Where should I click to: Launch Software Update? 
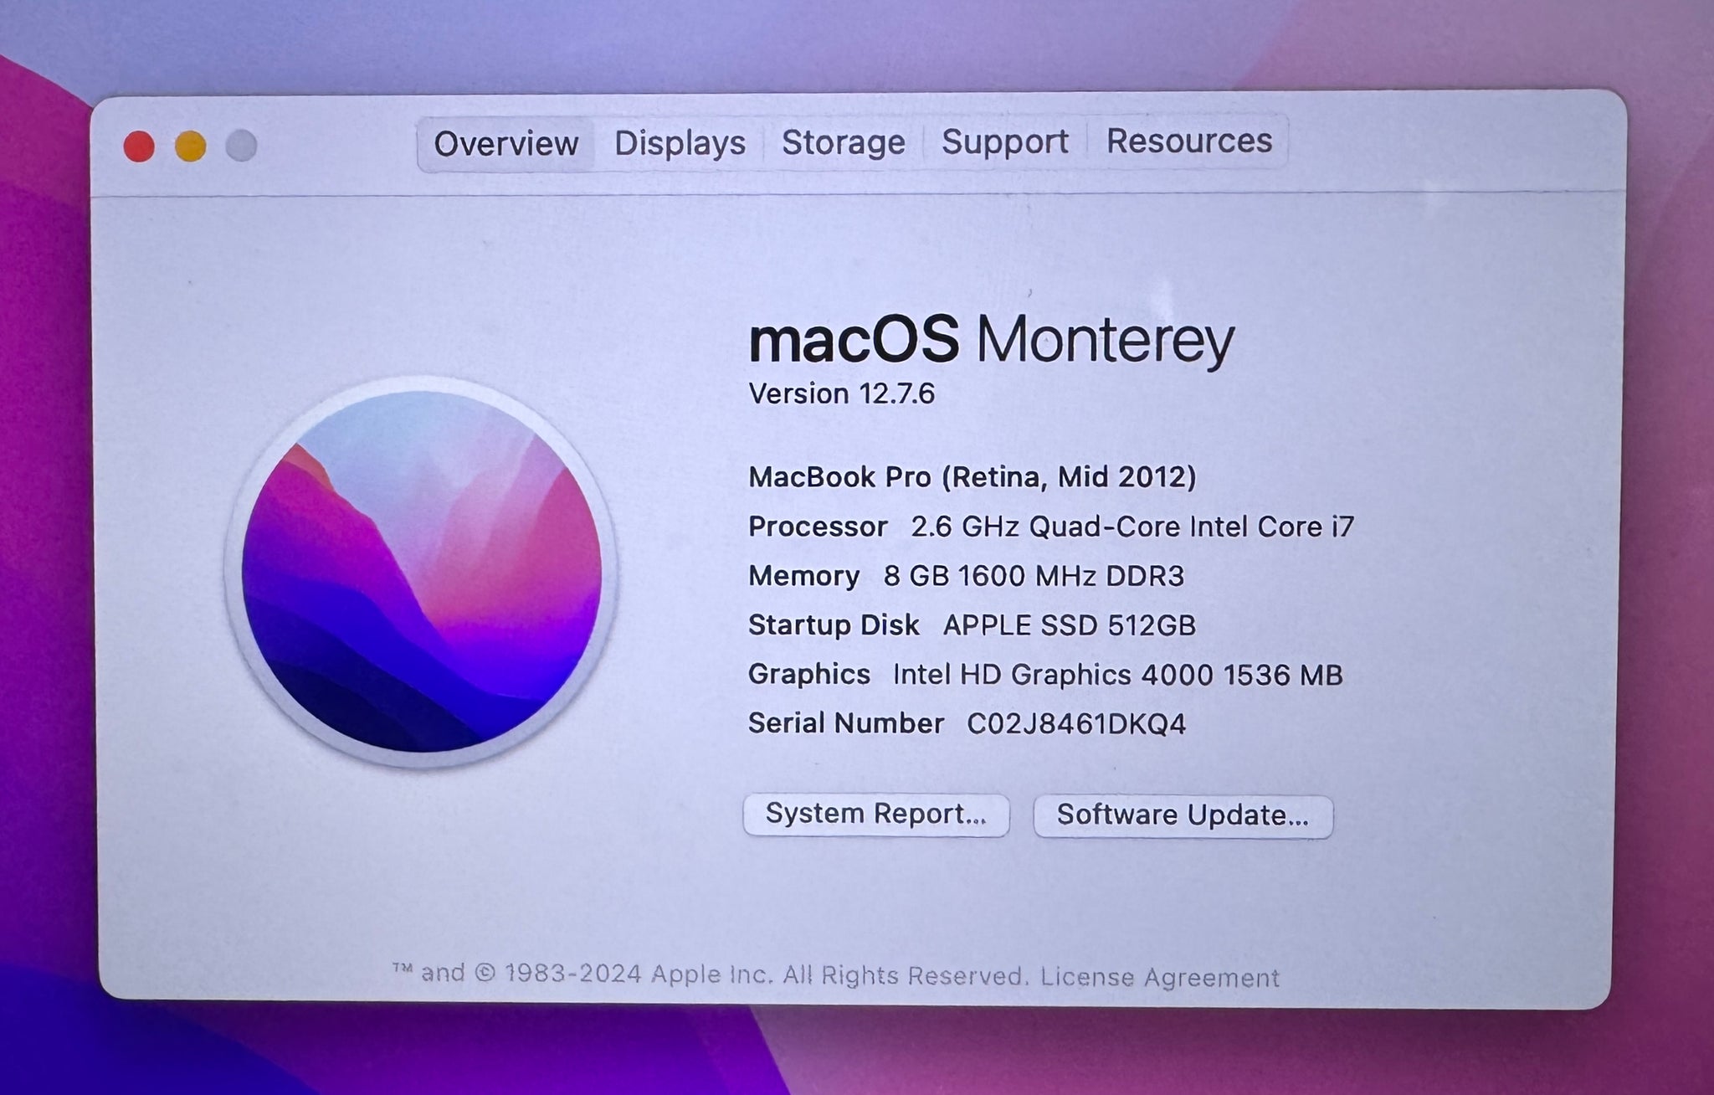(1183, 815)
